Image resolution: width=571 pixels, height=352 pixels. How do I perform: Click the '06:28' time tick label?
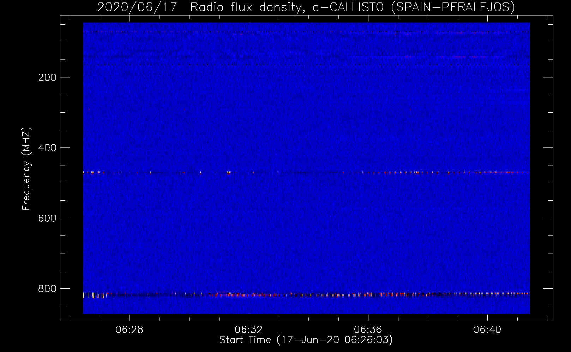pyautogui.click(x=130, y=329)
